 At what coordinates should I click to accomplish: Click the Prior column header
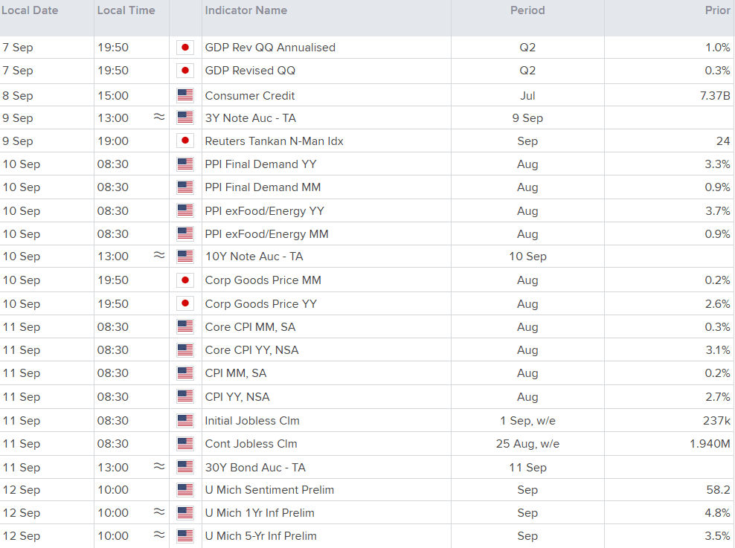pos(718,10)
